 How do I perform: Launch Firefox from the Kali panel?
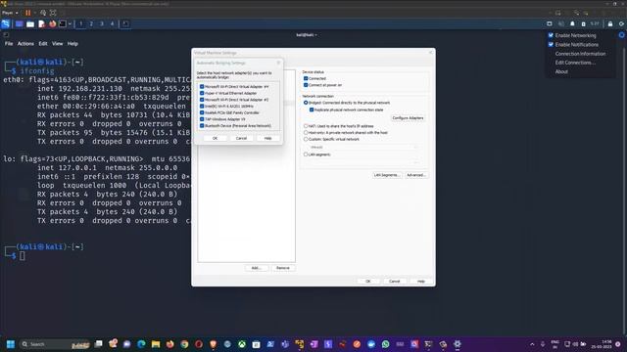(x=52, y=23)
